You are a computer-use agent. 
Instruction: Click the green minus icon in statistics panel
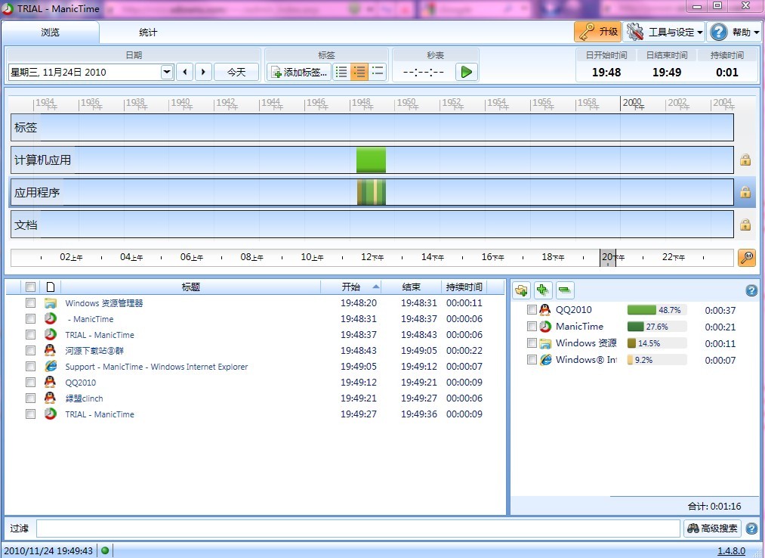[564, 290]
